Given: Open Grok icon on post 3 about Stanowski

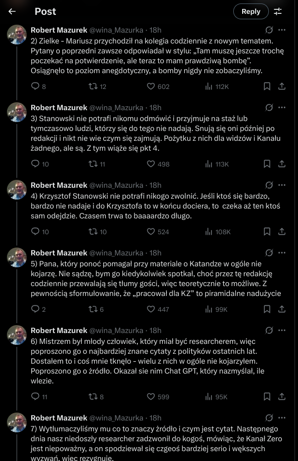Looking at the screenshot, I should [269, 107].
